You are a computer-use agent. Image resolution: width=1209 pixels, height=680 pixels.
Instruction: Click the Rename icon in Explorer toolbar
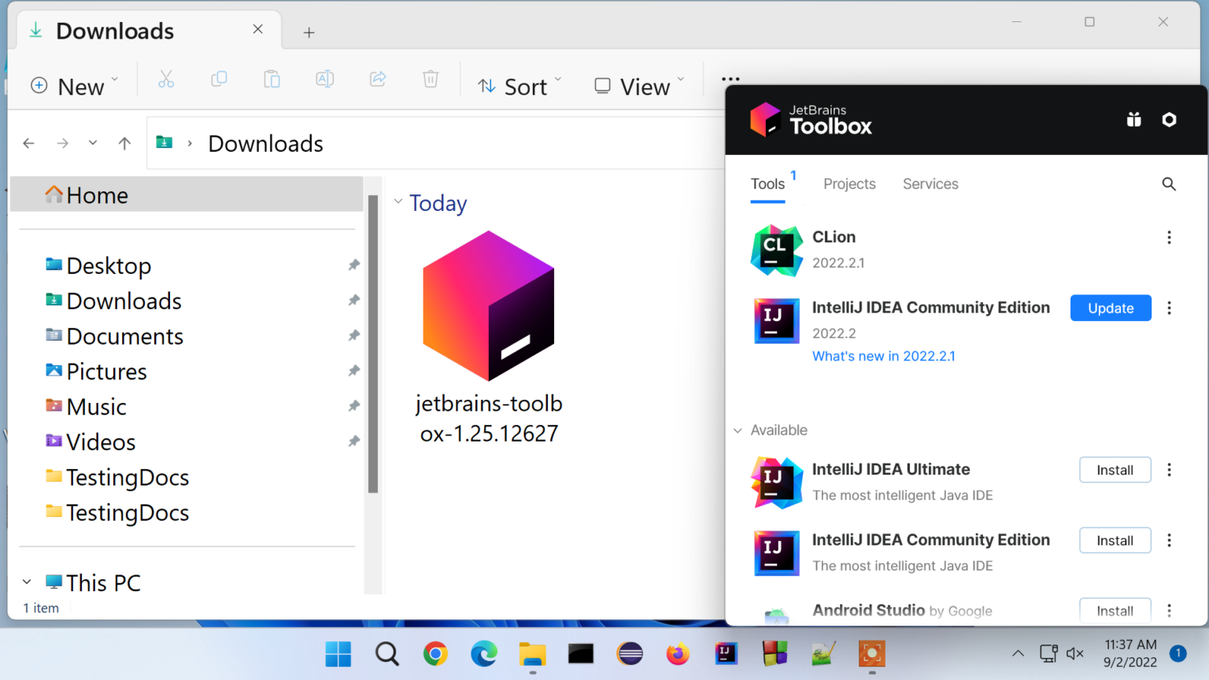coord(324,79)
